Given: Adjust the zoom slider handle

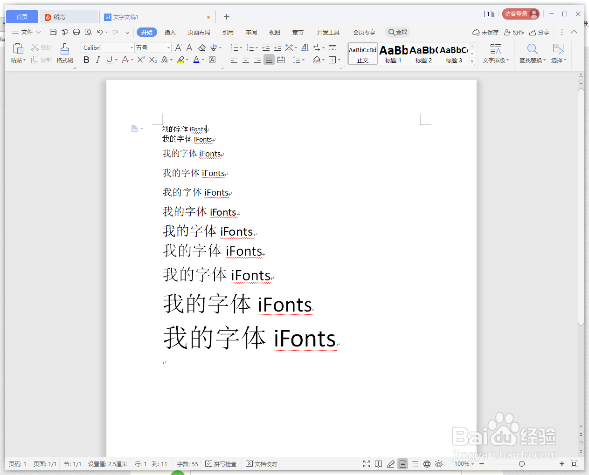Looking at the screenshot, I should (x=522, y=464).
